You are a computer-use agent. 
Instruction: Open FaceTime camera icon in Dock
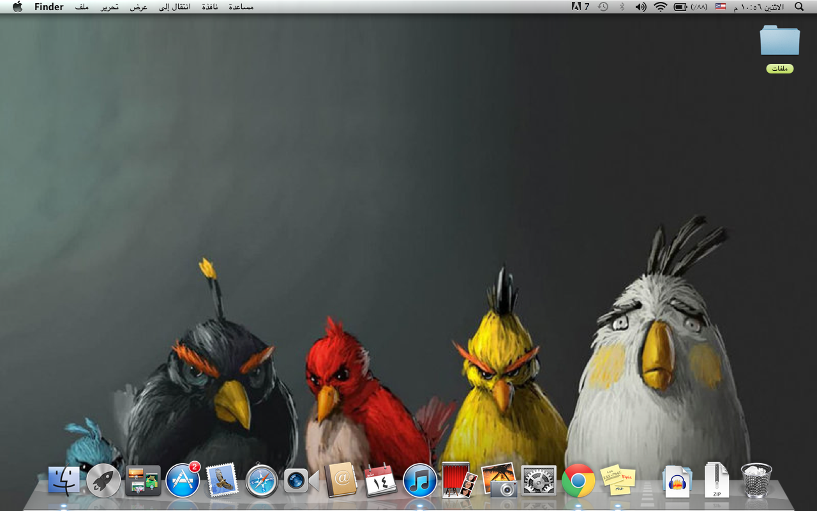(301, 480)
